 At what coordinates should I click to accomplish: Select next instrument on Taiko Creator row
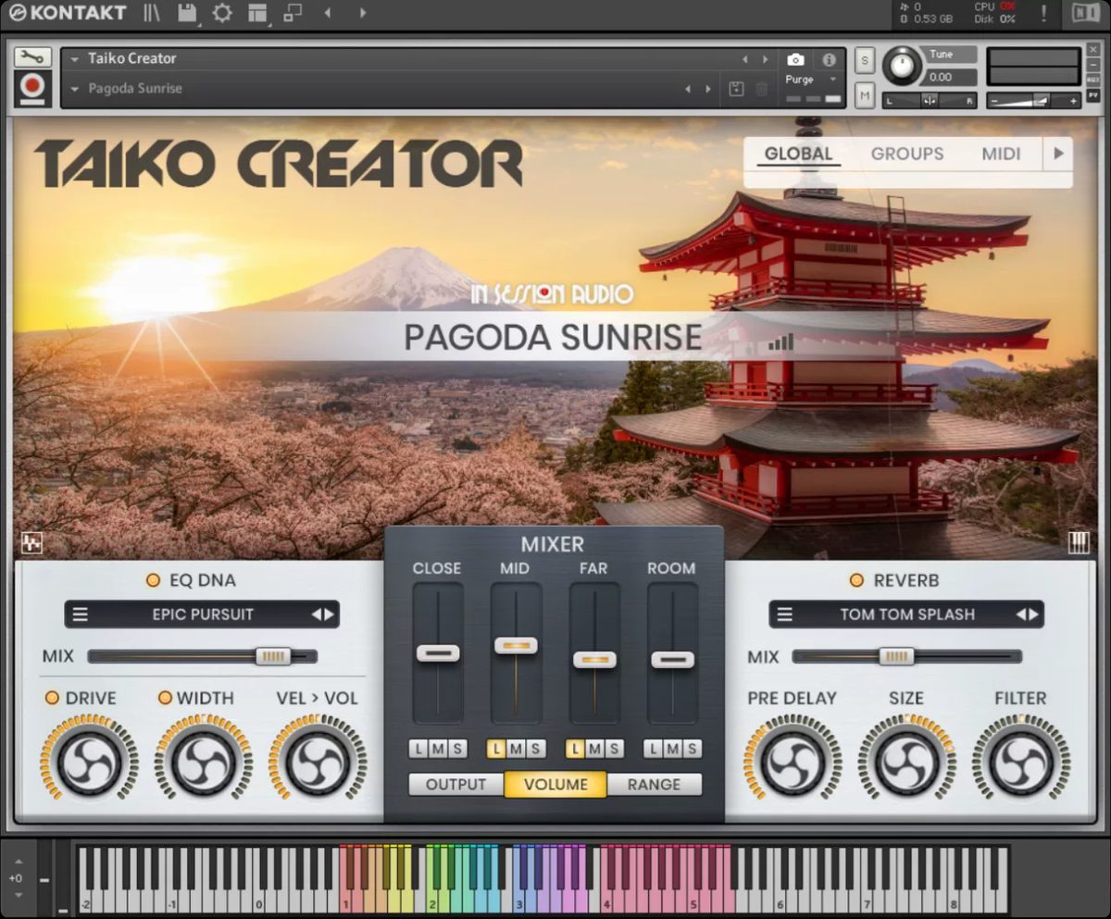tap(765, 59)
